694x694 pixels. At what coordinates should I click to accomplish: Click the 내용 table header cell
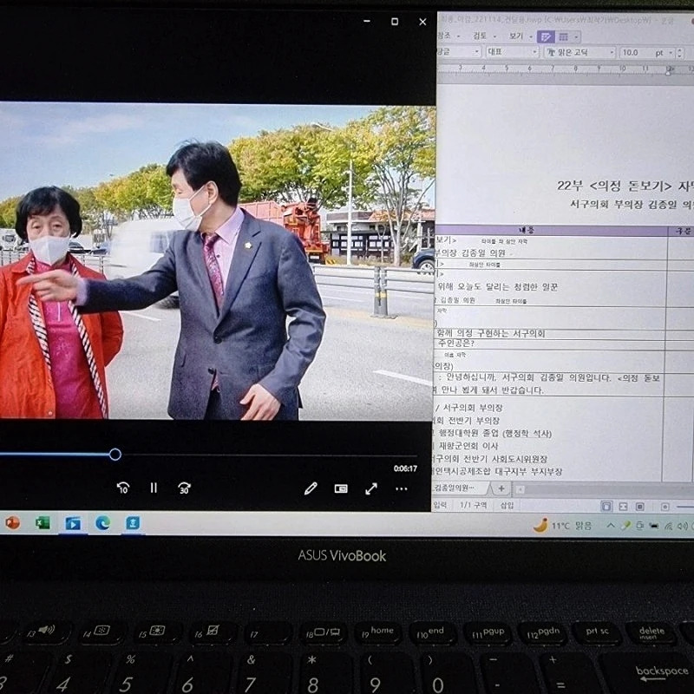[x=552, y=230]
